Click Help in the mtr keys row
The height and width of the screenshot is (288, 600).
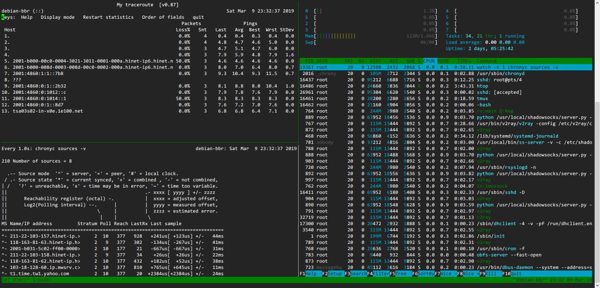point(27,17)
